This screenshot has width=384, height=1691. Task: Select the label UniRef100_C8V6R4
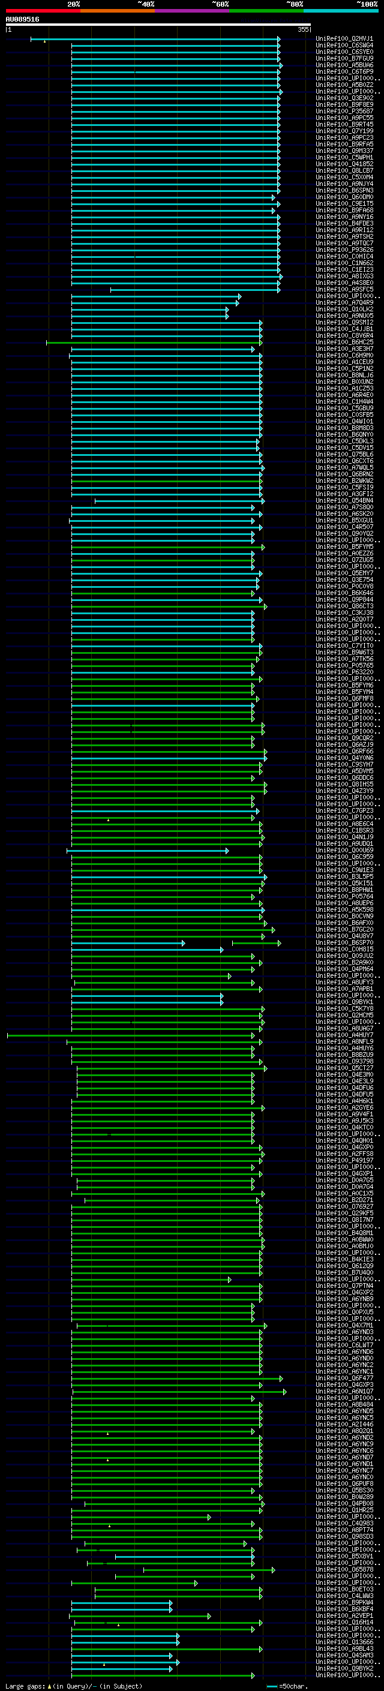point(344,335)
